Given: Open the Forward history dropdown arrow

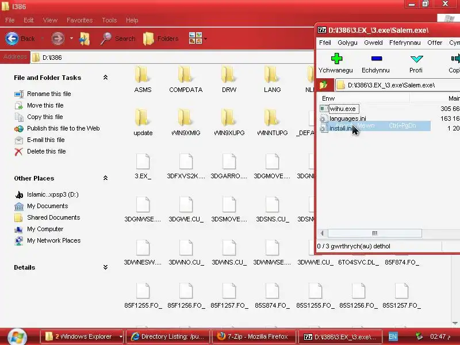Looking at the screenshot, I should pyautogui.click(x=71, y=39).
